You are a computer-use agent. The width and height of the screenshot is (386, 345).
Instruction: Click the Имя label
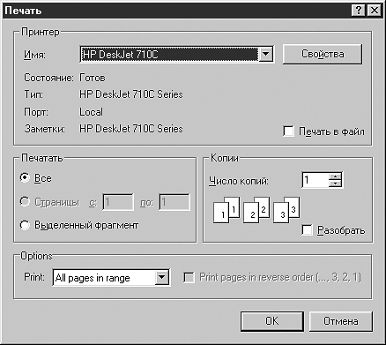(34, 55)
